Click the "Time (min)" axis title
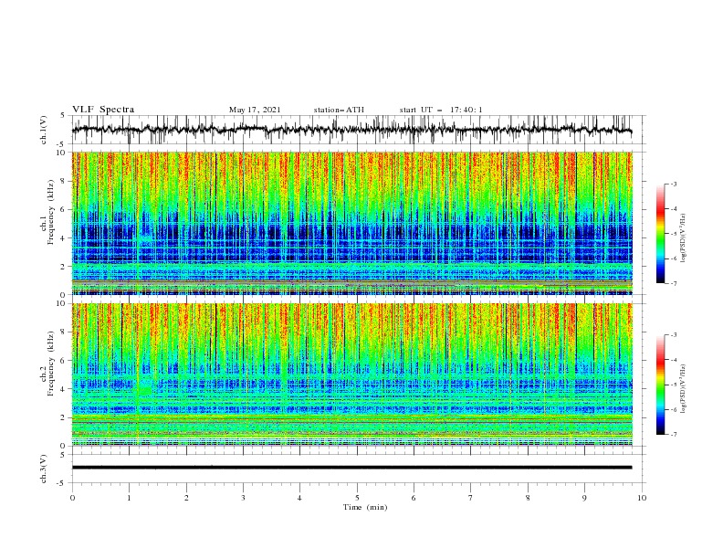The width and height of the screenshot is (723, 559). pyautogui.click(x=365, y=507)
